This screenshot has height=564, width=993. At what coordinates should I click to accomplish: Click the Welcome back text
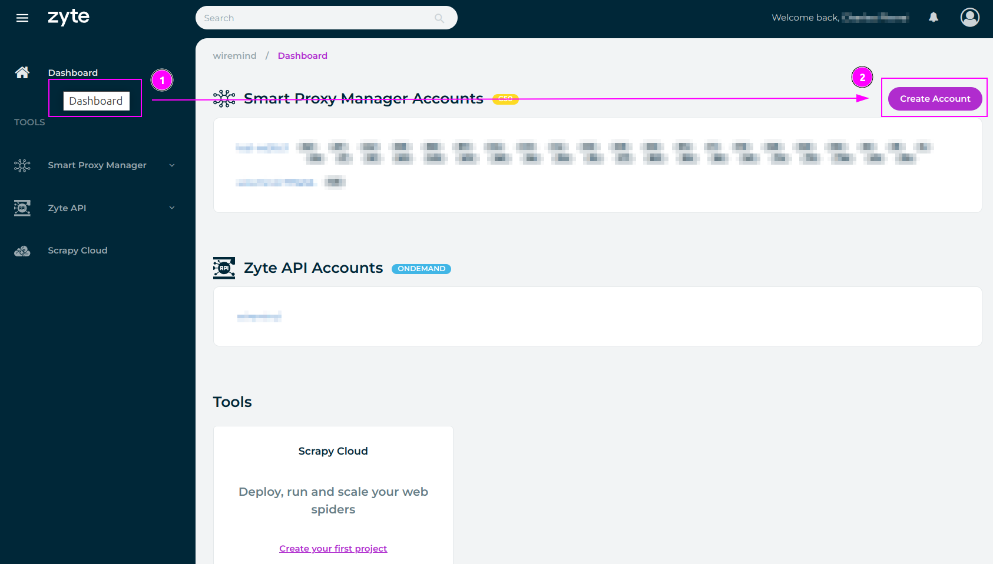tap(805, 18)
